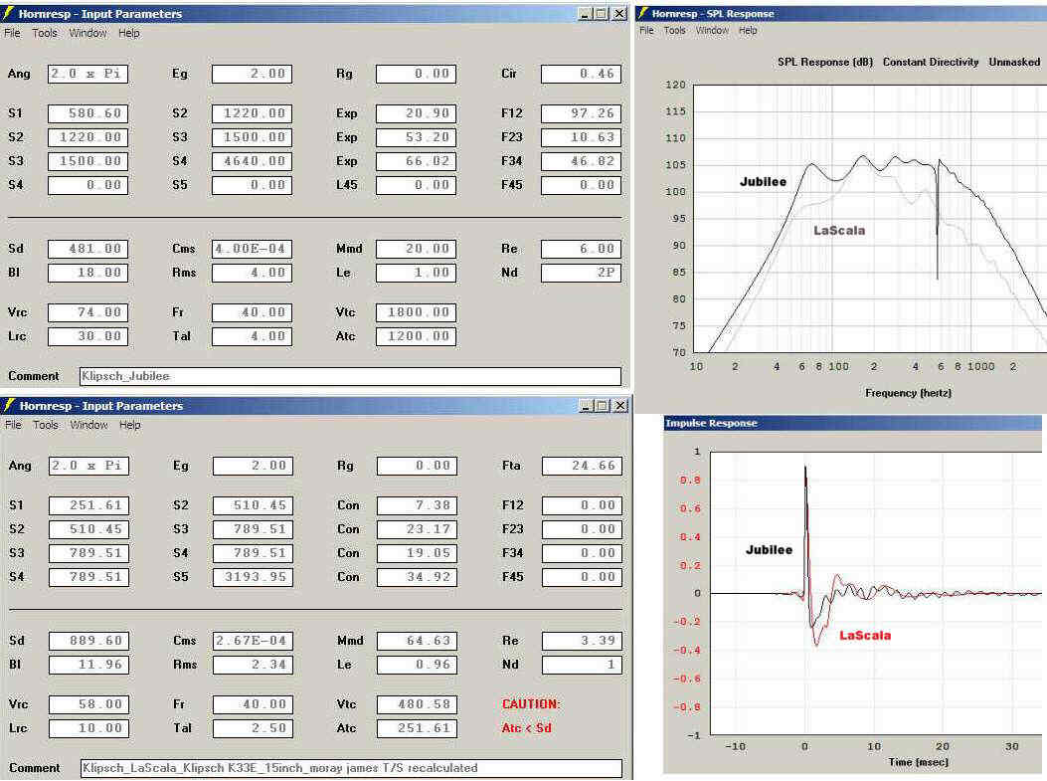Click the red 'Atc < Sd' warning text

[527, 728]
